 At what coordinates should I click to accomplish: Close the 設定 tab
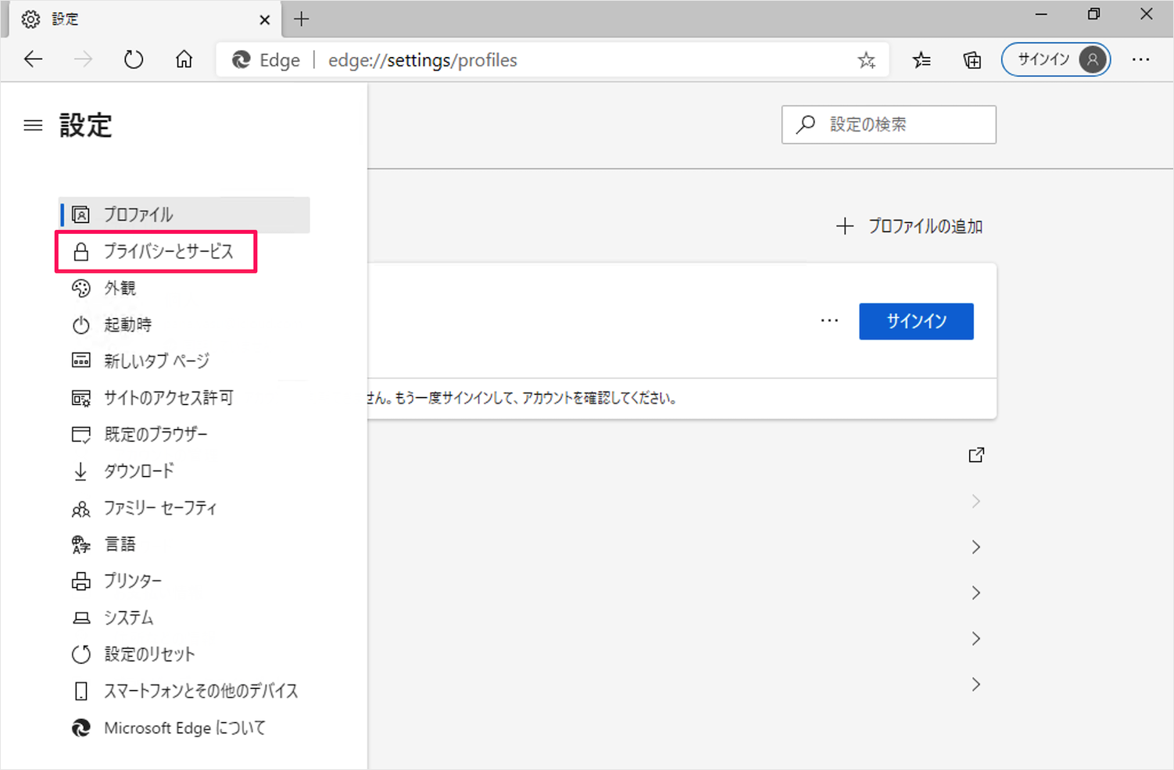264,20
